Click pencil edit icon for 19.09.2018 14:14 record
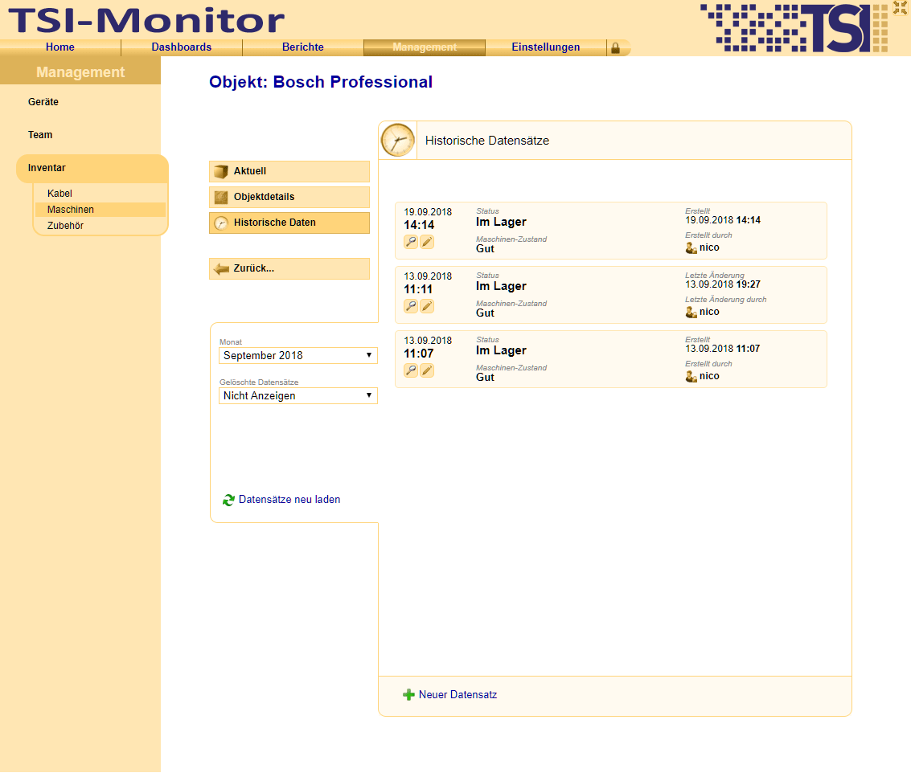Screen dimensions: 911x781 pos(427,242)
